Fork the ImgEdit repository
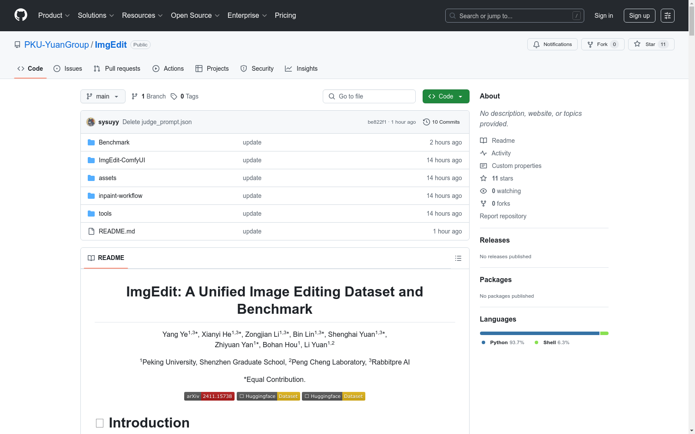The width and height of the screenshot is (695, 434). click(602, 44)
